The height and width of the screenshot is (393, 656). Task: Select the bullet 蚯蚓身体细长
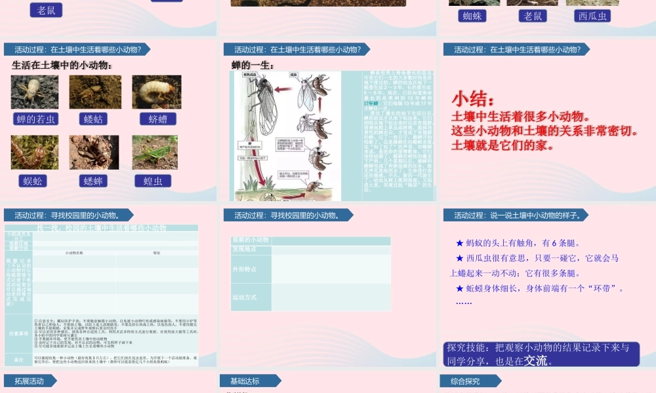tap(540, 289)
